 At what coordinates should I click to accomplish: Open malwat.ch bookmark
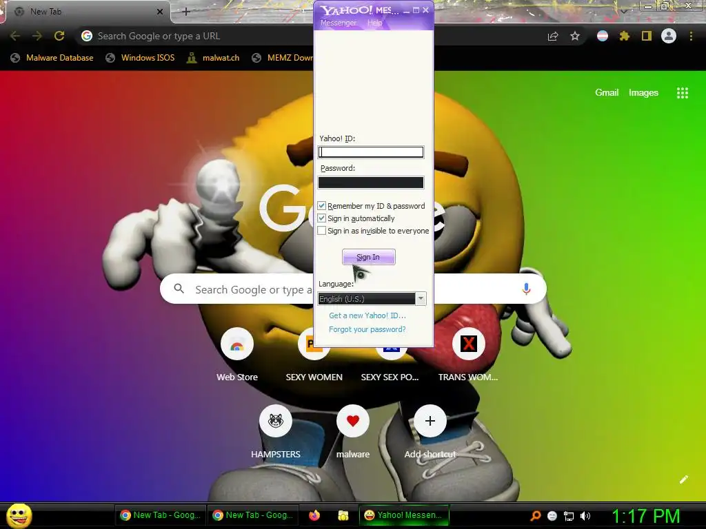click(x=213, y=58)
